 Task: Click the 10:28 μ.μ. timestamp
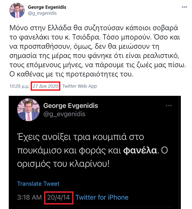19,86
